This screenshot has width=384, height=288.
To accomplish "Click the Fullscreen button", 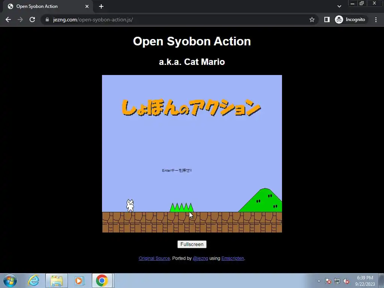I will pyautogui.click(x=192, y=244).
